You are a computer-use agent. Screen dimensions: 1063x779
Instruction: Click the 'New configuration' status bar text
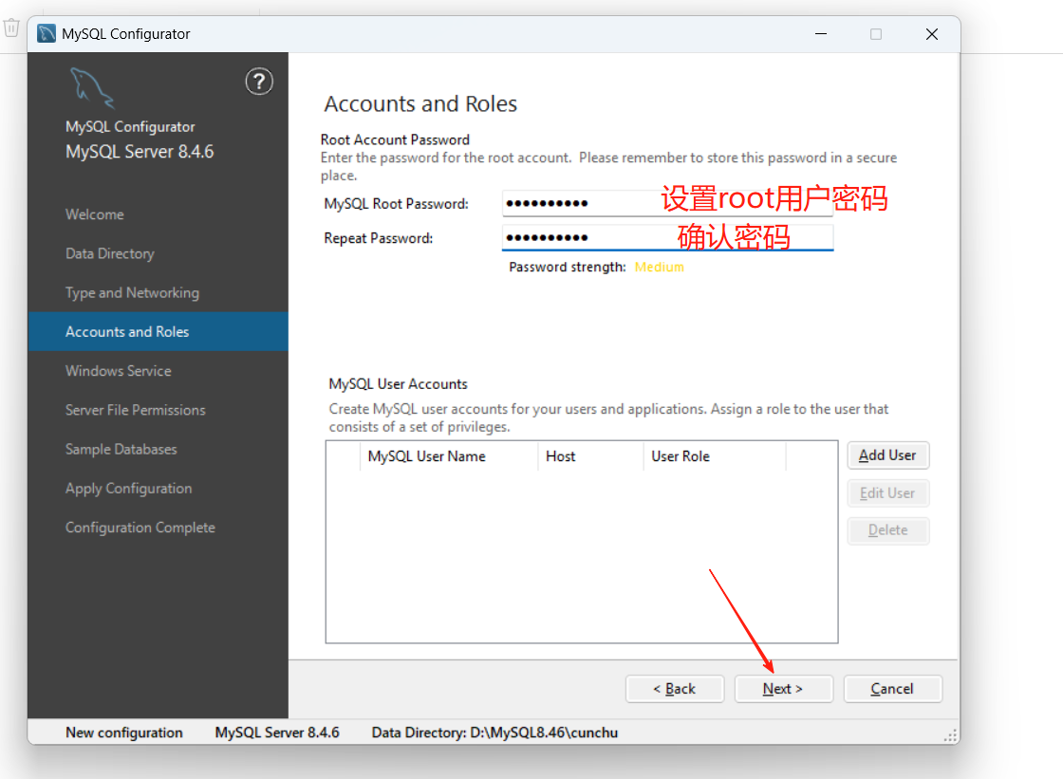pos(124,733)
